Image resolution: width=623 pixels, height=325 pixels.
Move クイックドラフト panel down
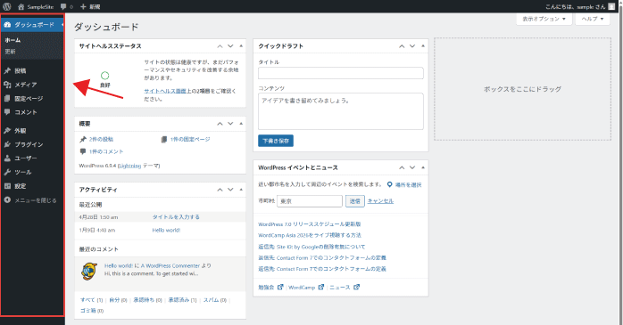point(412,46)
